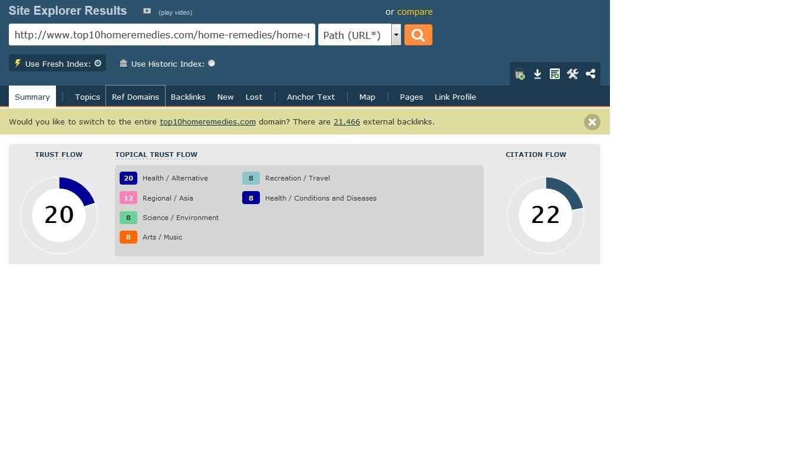This screenshot has height=453, width=805.
Task: Click the Trust Flow 20 gauge
Action: click(59, 215)
